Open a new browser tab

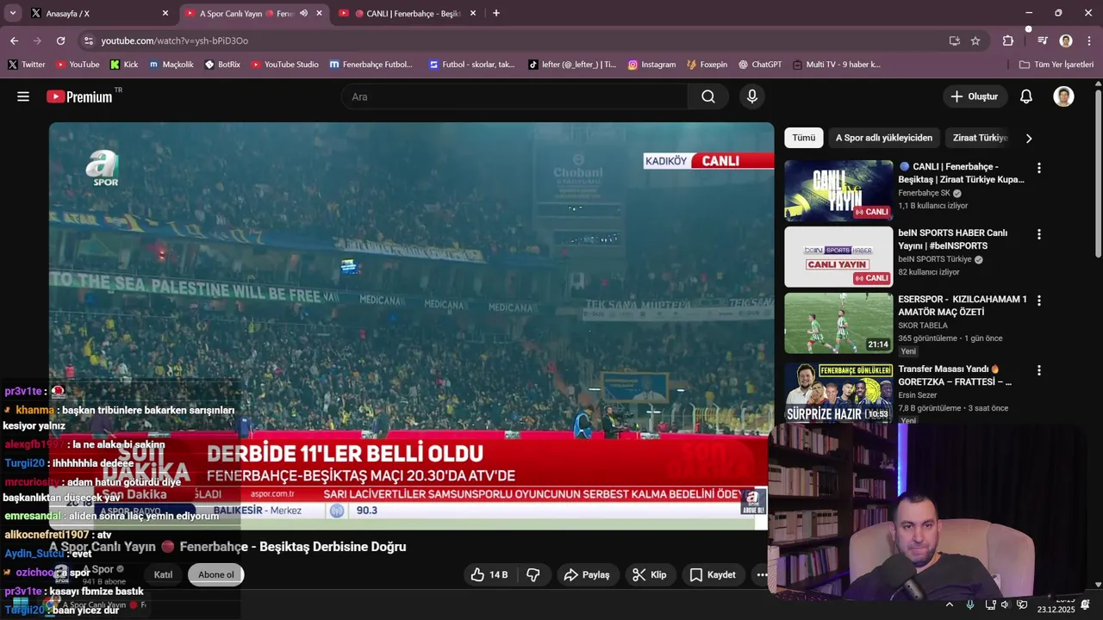click(x=496, y=13)
